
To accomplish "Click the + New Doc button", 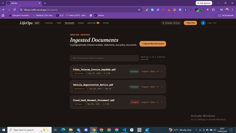I will pyautogui.click(x=190, y=23).
